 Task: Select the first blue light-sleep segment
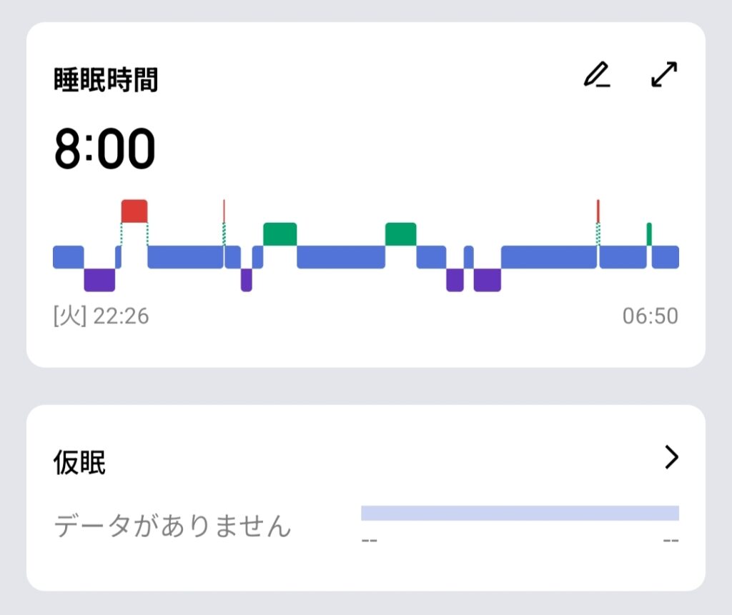click(x=69, y=257)
